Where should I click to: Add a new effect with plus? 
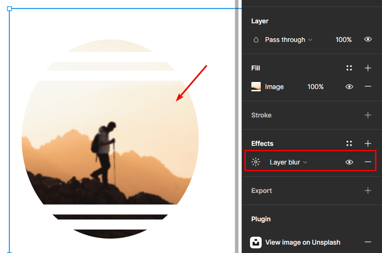[368, 144]
